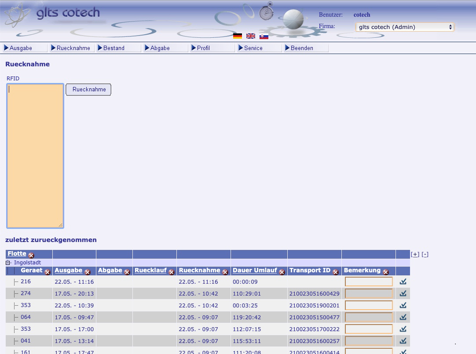Click red X icon beside Transport ID header
Screen dimensions: 476x354
click(336, 272)
